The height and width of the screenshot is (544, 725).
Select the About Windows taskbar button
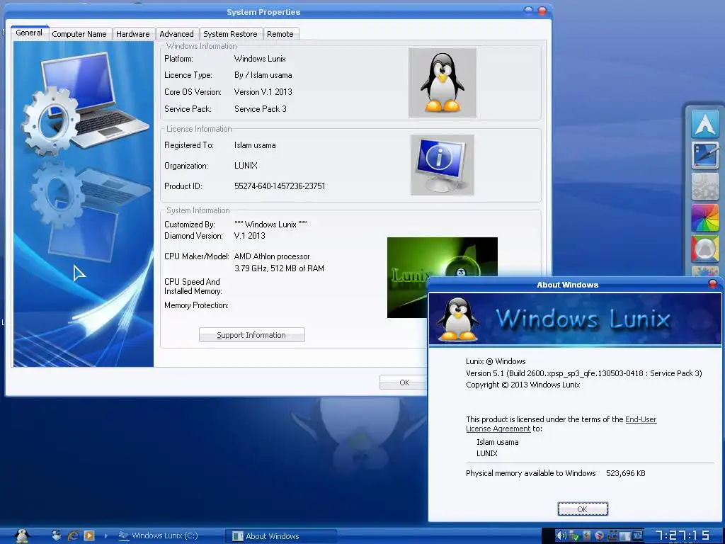(280, 536)
